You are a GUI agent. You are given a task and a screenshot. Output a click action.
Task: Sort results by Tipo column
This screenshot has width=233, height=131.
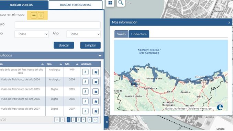(x=61, y=64)
